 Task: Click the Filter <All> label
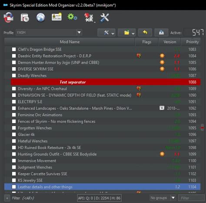[x=23, y=198]
